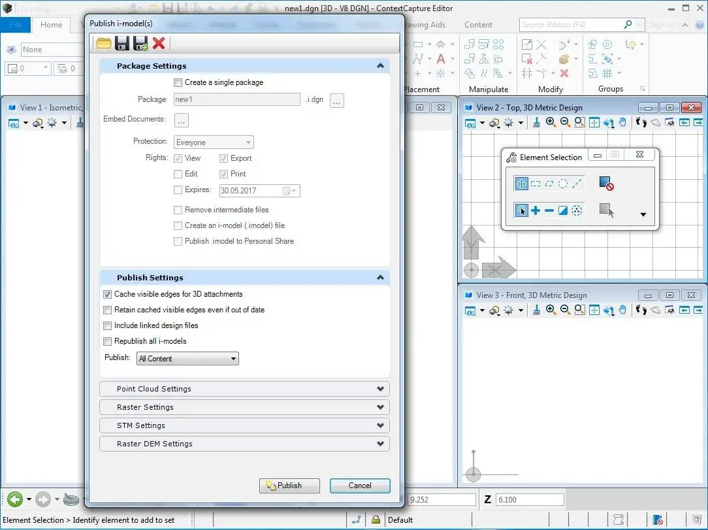
Task: Open the Publish All Content dropdown
Action: (x=187, y=359)
